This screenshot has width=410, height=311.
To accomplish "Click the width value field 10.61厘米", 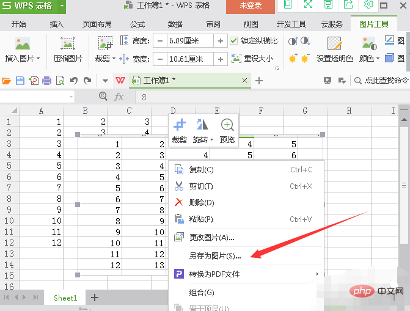I will click(x=191, y=59).
